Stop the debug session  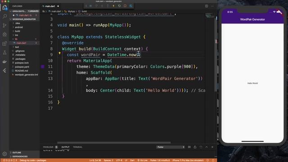pos(125,6)
